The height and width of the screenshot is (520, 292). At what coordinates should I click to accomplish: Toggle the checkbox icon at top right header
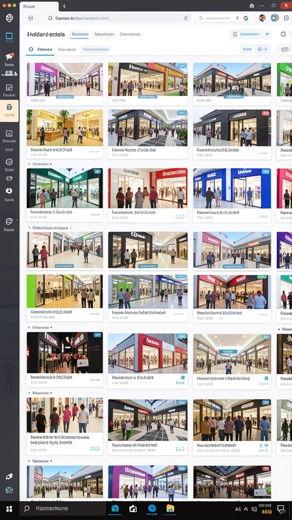pyautogui.click(x=283, y=34)
